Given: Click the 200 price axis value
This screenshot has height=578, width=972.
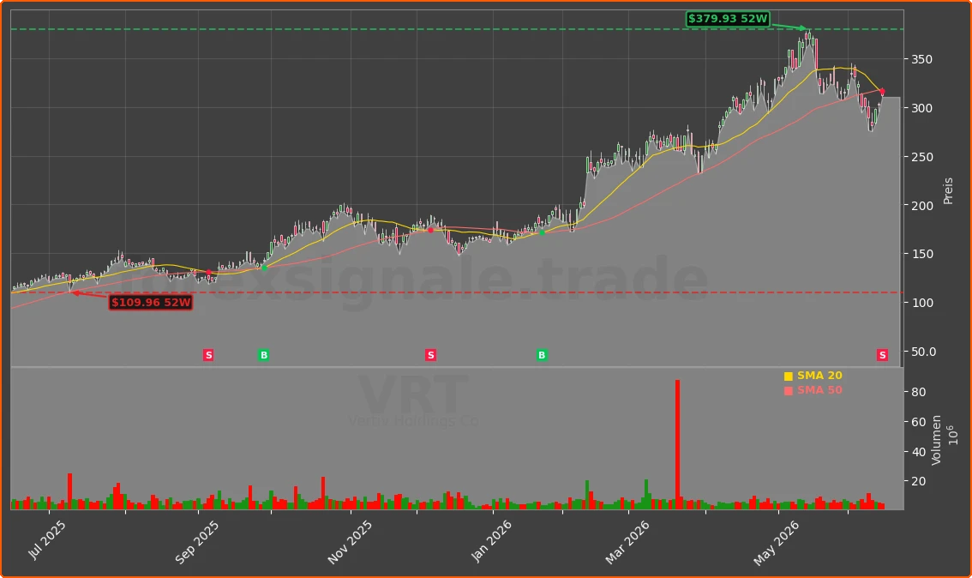Looking at the screenshot, I should 921,205.
